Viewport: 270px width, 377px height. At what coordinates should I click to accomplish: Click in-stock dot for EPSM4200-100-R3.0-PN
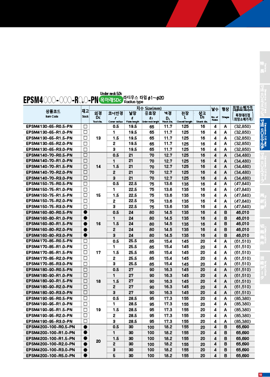pyautogui.click(x=85, y=350)
